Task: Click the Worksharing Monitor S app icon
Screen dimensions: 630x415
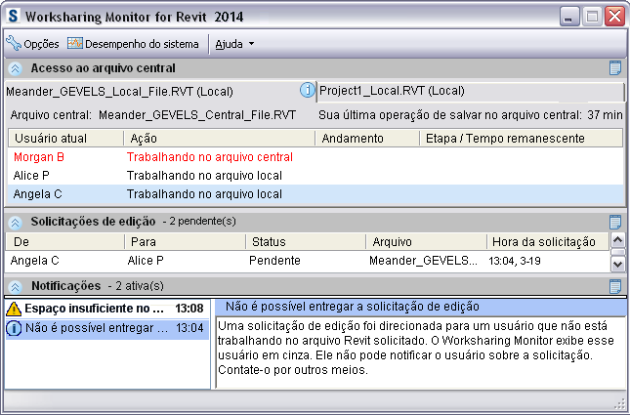Action: [14, 16]
